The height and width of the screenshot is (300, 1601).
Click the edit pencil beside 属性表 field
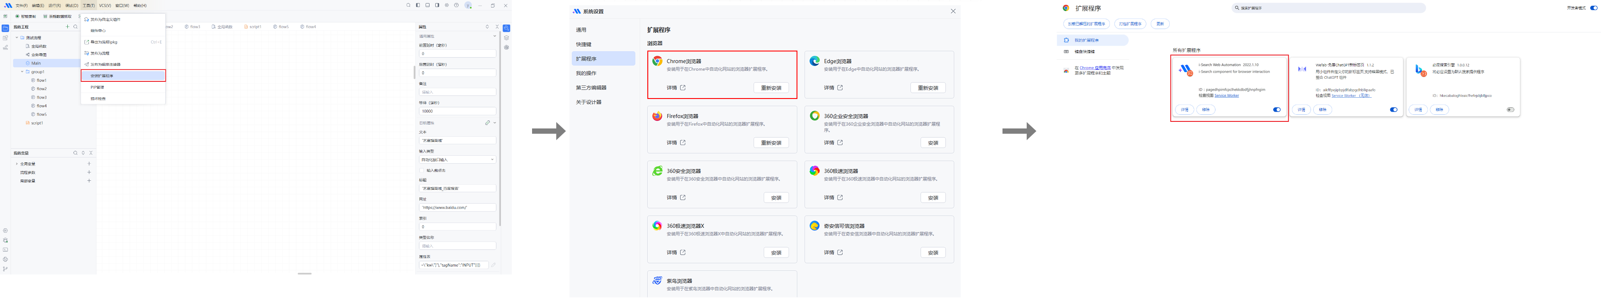pos(493,265)
